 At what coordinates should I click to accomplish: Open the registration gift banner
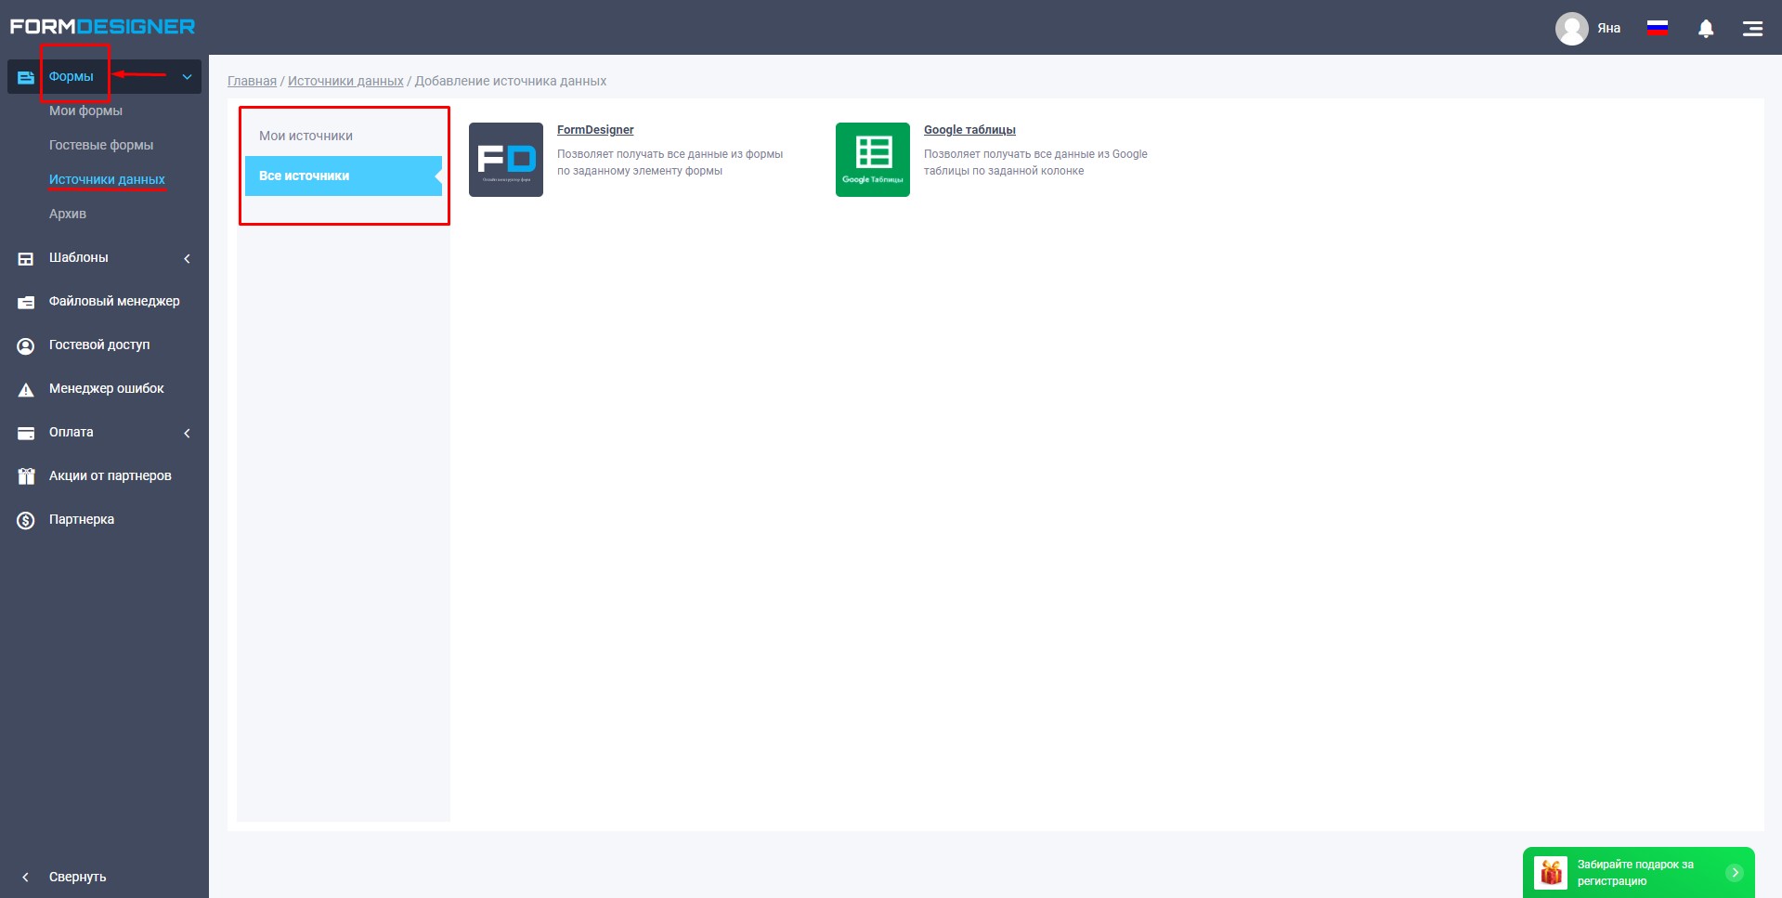tap(1639, 873)
